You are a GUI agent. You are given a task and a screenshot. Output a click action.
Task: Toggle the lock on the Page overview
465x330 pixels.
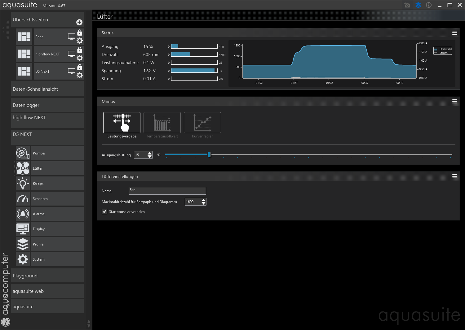point(80,33)
